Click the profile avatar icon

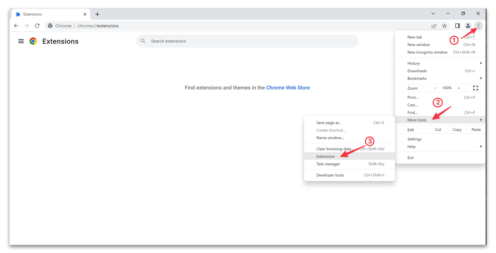tap(468, 26)
